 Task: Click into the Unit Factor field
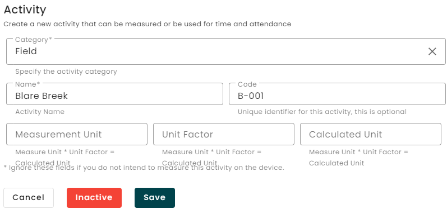[x=223, y=134]
